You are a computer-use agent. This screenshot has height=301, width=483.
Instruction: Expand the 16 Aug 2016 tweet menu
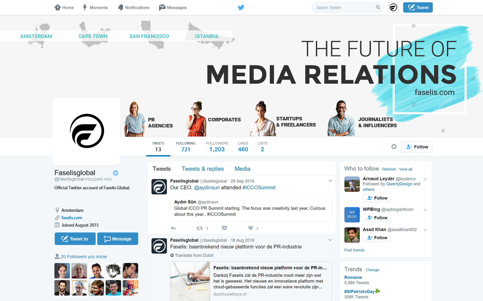click(330, 240)
